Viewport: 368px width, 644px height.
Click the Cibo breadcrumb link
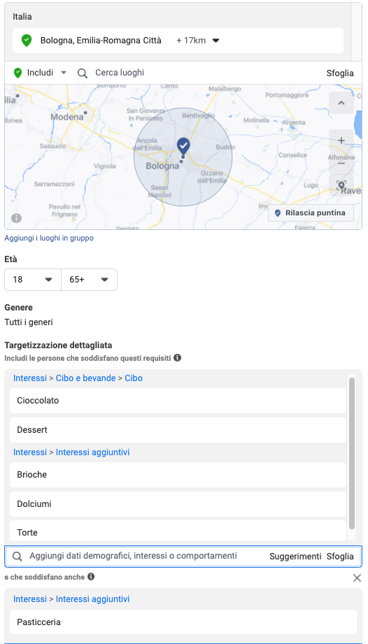(134, 378)
